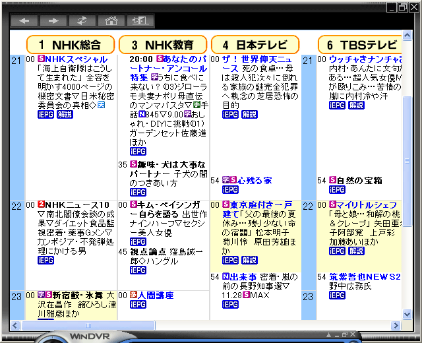Click iEPG badge under 心残る家
The height and width of the screenshot is (343, 422).
click(230, 190)
